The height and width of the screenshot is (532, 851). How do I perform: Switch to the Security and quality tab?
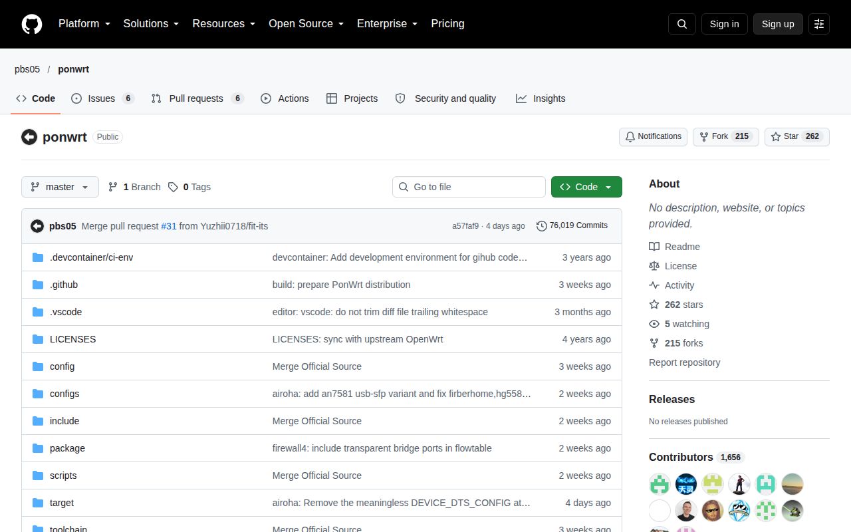445,98
